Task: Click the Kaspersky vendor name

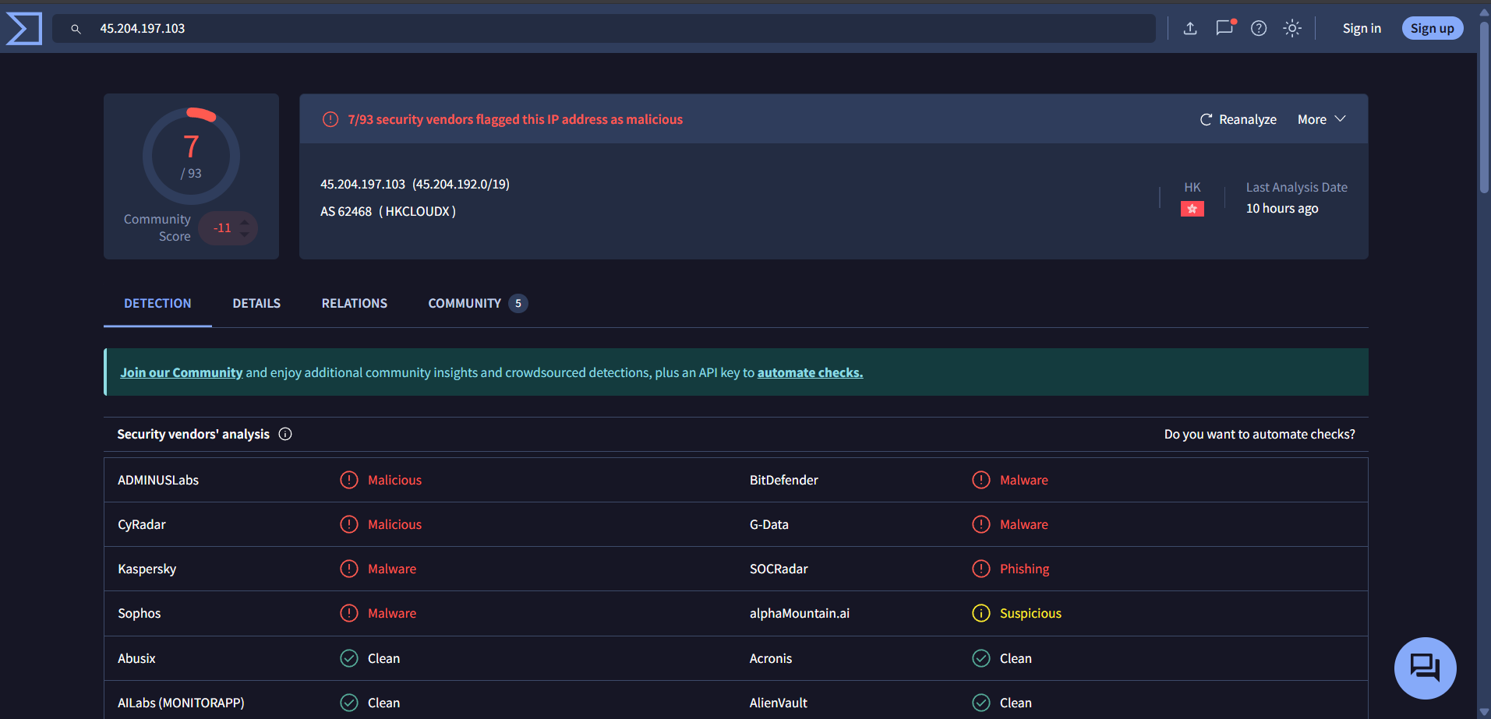Action: (147, 569)
